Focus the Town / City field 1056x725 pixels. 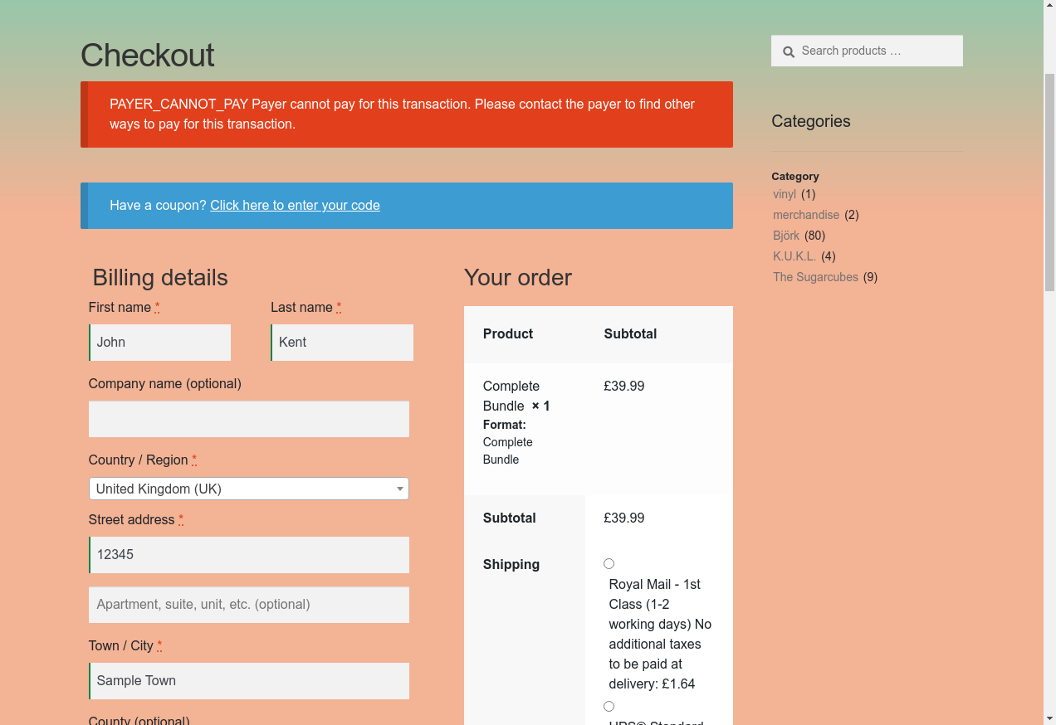pos(249,681)
